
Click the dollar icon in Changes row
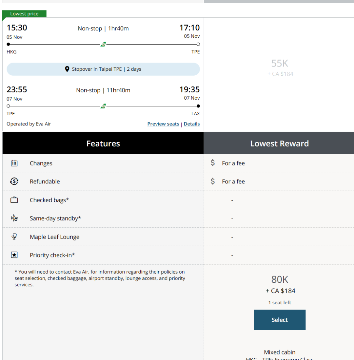click(213, 163)
